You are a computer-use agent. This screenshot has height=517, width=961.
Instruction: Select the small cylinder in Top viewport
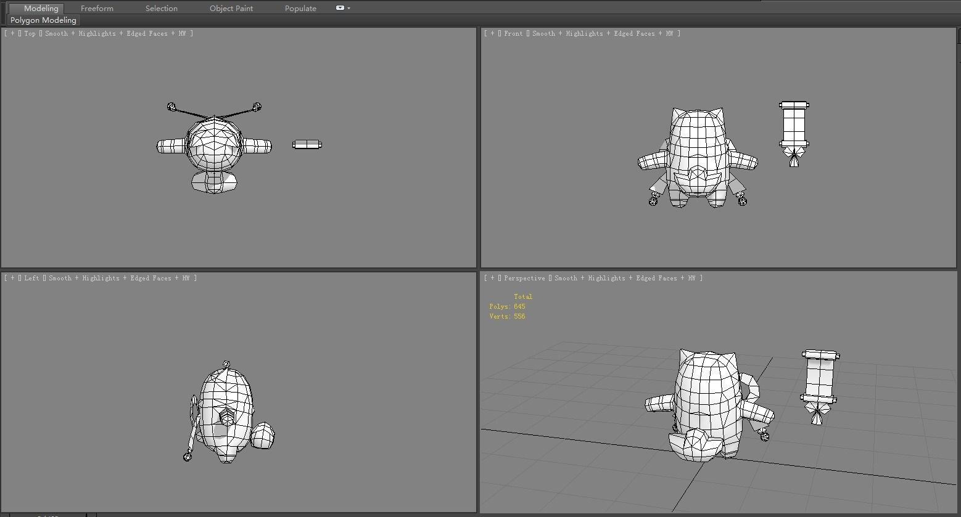click(x=307, y=144)
